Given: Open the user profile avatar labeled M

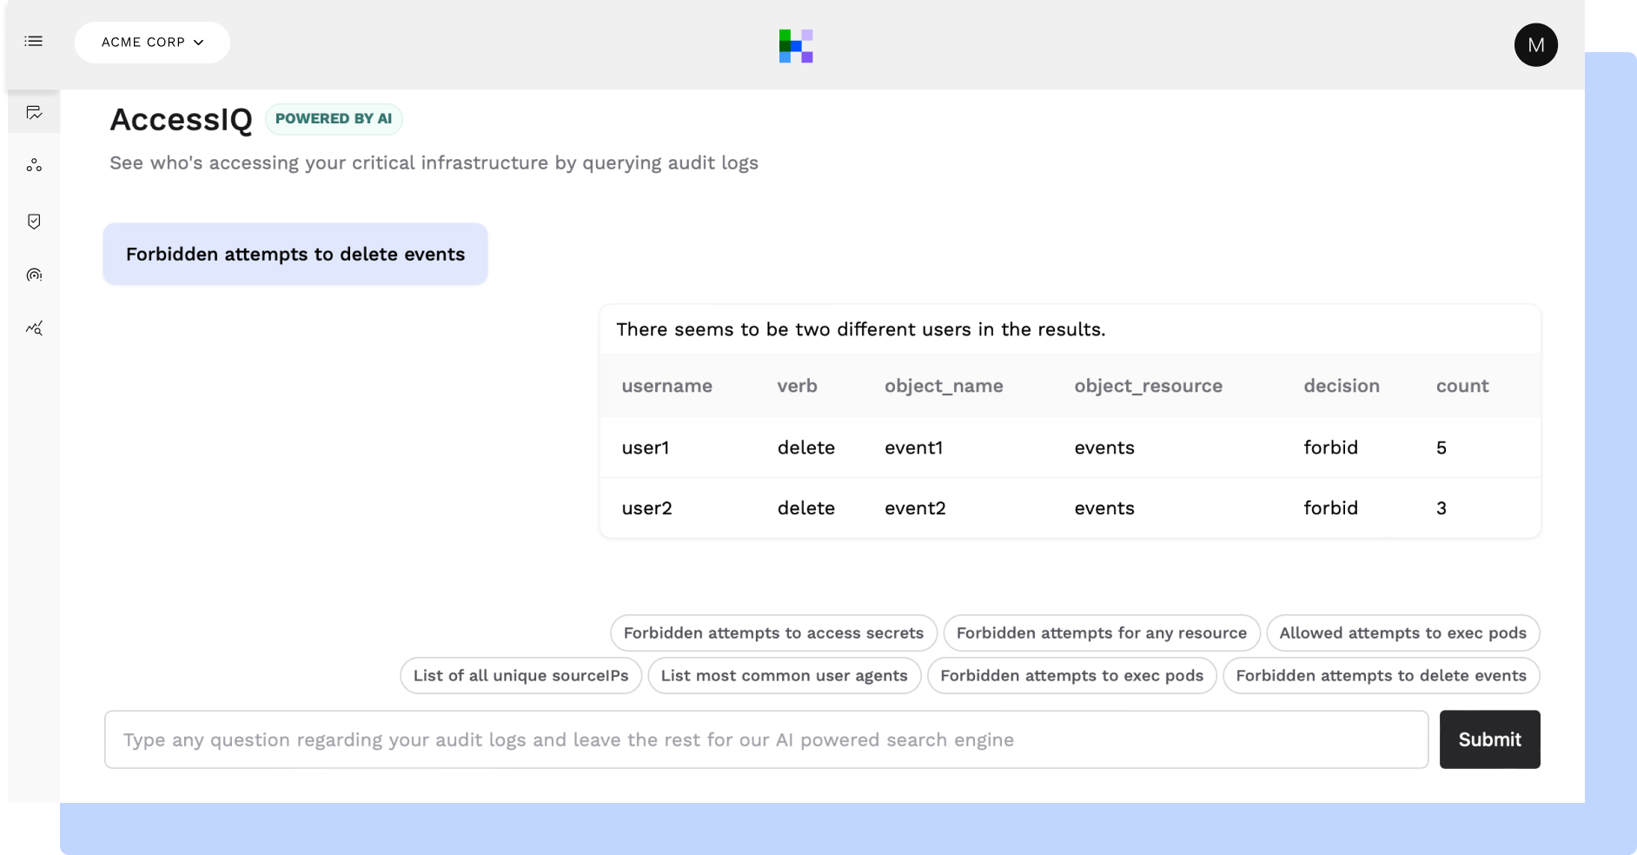Looking at the screenshot, I should coord(1535,44).
